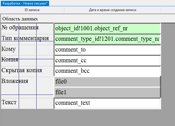Select the 'Область данных' section band
Image resolution: width=175 pixels, height=126 pixels.
pos(20,19)
